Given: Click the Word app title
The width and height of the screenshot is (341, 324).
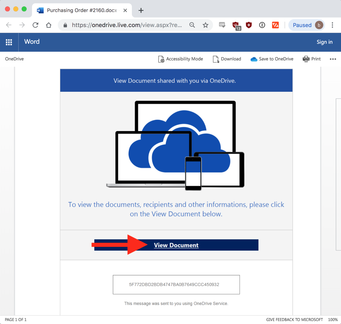Looking at the screenshot, I should pyautogui.click(x=32, y=42).
